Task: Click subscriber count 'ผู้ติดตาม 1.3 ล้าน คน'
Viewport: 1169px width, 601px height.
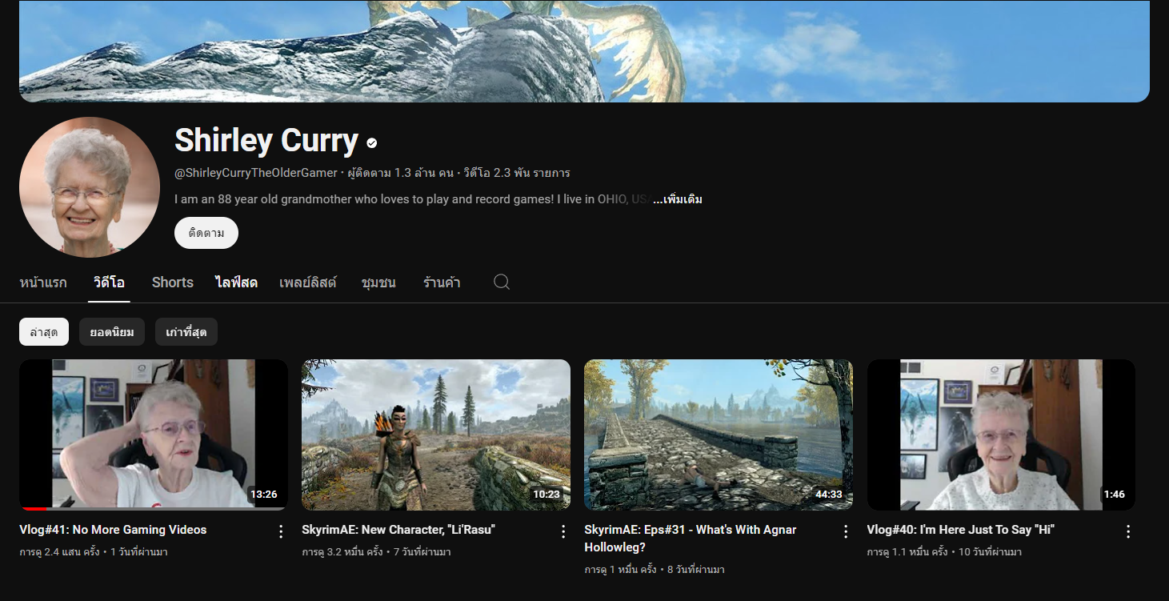Action: click(x=400, y=173)
